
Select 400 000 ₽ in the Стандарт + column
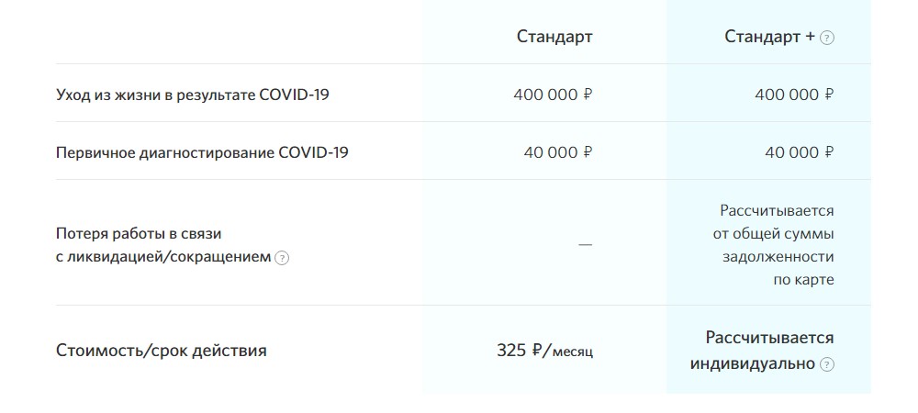coord(794,95)
